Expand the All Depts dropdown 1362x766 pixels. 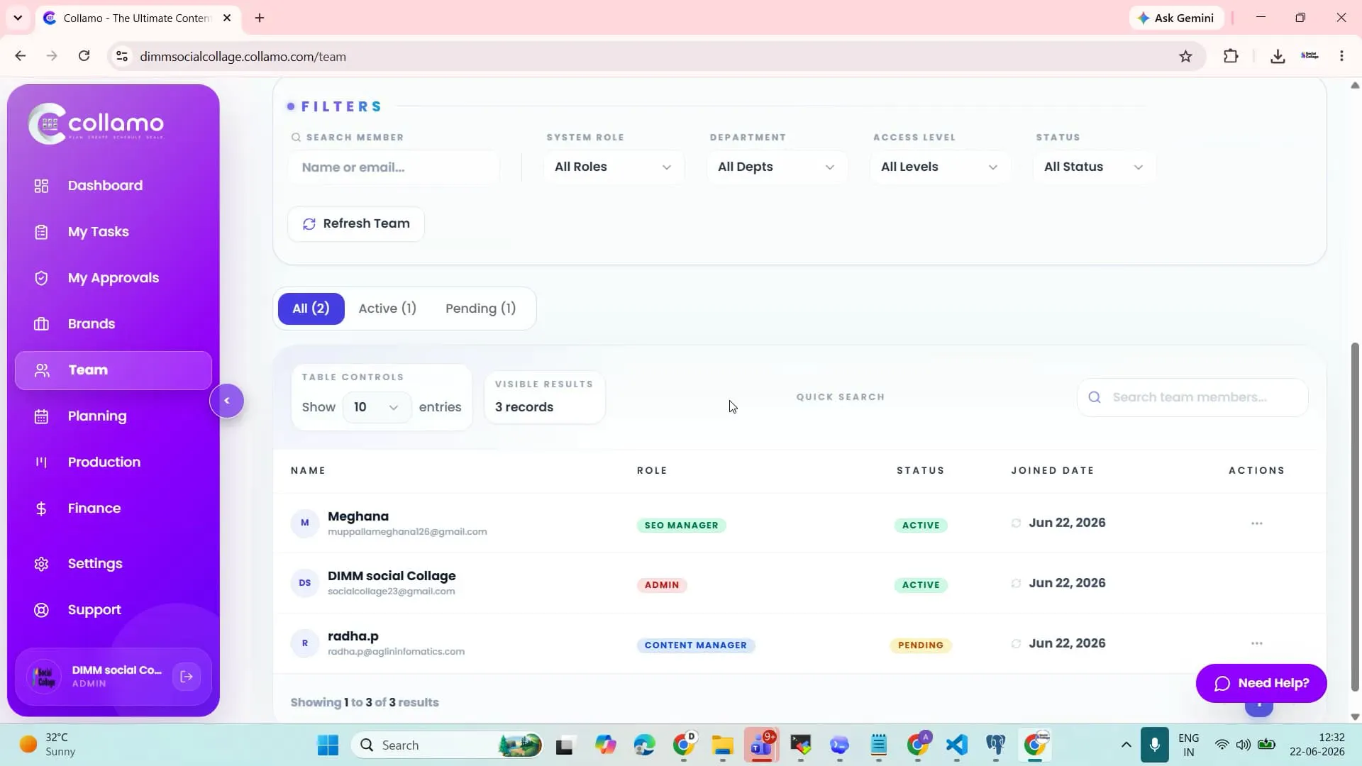click(x=777, y=167)
